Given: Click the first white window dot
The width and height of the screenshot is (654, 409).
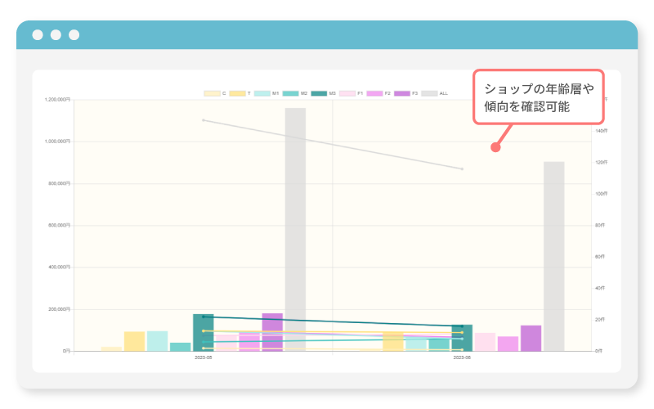Looking at the screenshot, I should tap(38, 35).
